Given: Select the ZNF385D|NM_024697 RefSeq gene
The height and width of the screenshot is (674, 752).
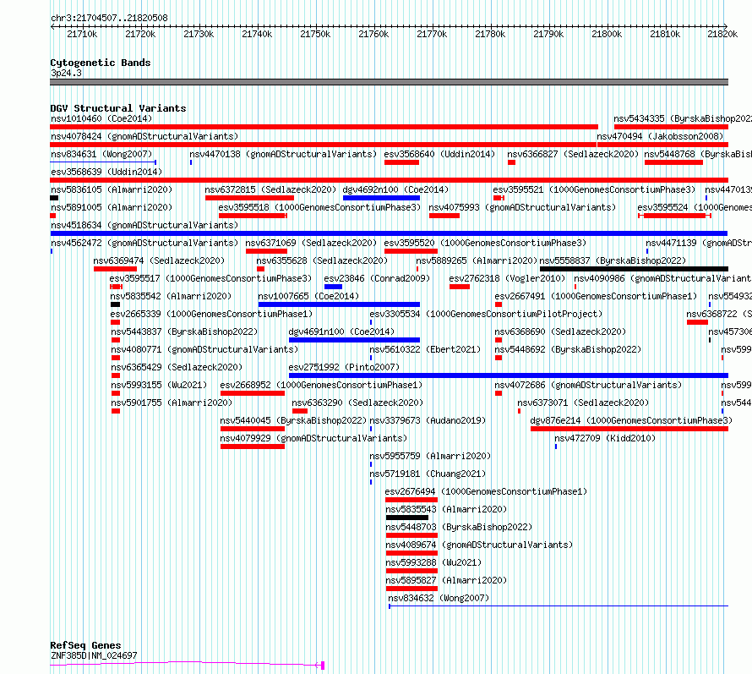Looking at the screenshot, I should [x=94, y=655].
